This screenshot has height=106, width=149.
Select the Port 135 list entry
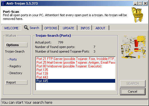tap(75, 70)
